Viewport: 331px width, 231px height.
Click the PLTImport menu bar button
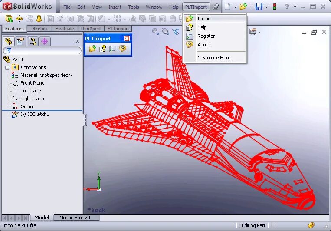pyautogui.click(x=196, y=7)
